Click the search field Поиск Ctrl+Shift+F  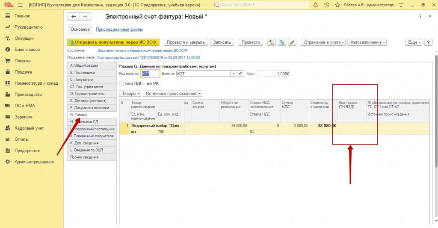point(261,5)
